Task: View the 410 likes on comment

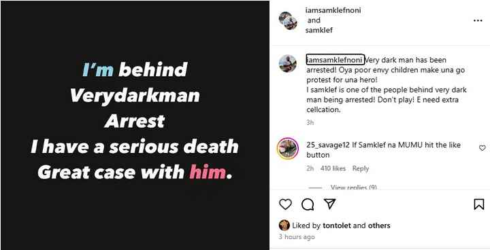Action: coord(333,168)
